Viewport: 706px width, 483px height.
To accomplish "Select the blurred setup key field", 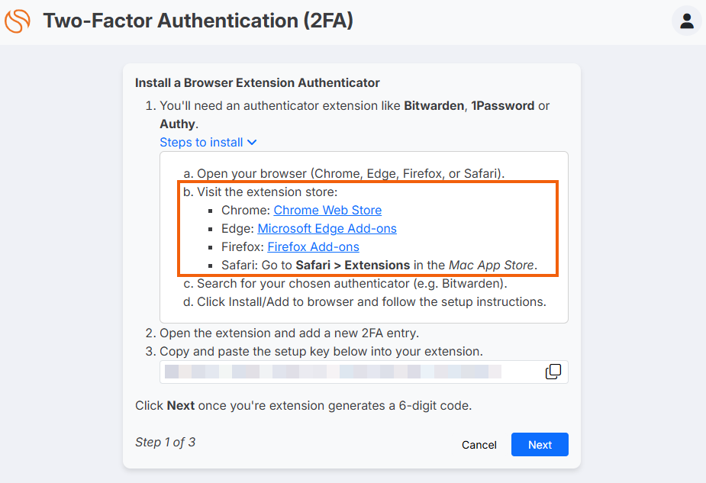I will point(364,372).
